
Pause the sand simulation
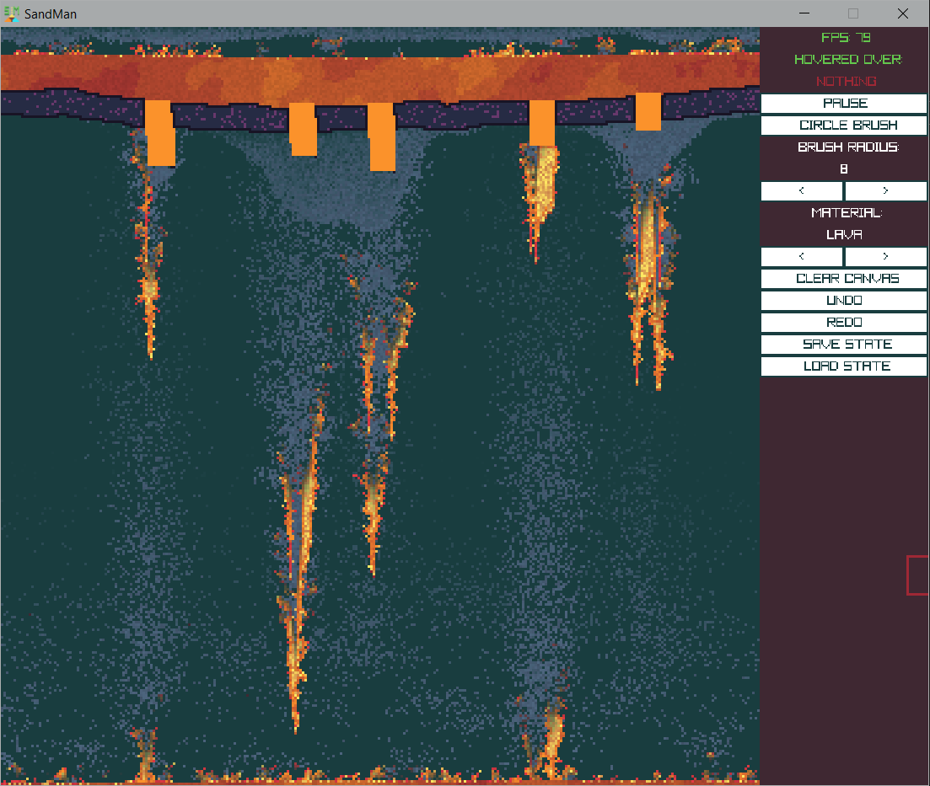pyautogui.click(x=844, y=104)
